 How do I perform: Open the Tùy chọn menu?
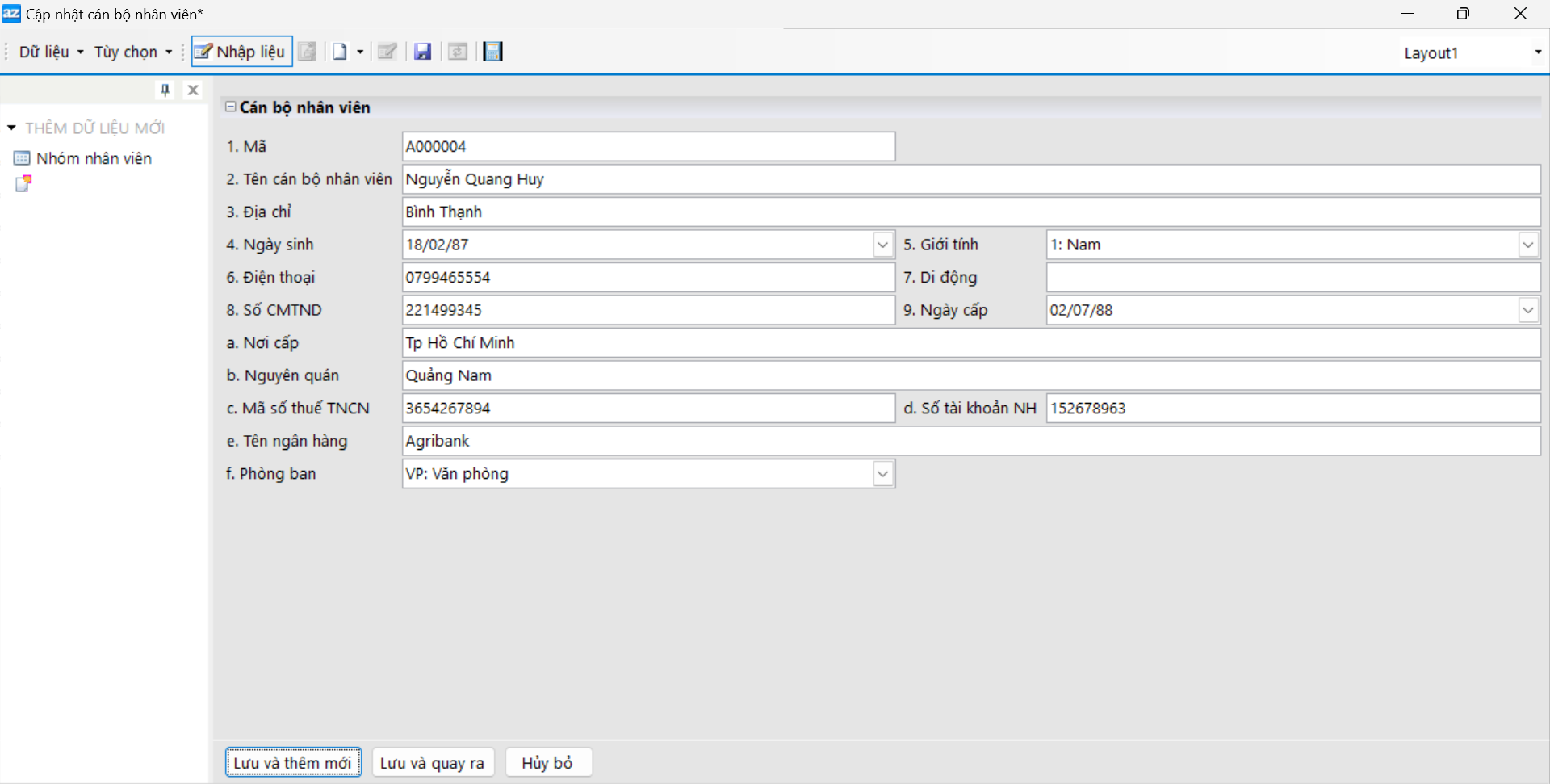[x=132, y=52]
